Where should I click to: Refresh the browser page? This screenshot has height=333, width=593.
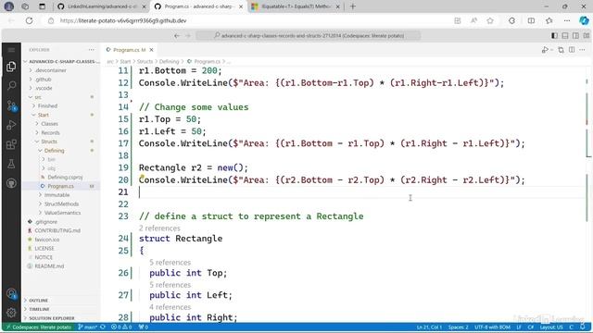[x=29, y=20]
